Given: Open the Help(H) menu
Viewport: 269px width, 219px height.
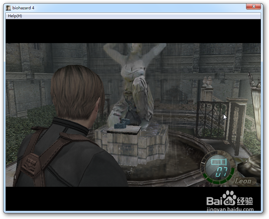Looking at the screenshot, I should [15, 16].
